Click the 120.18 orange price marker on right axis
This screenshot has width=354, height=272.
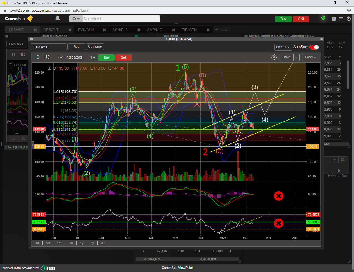click(313, 147)
